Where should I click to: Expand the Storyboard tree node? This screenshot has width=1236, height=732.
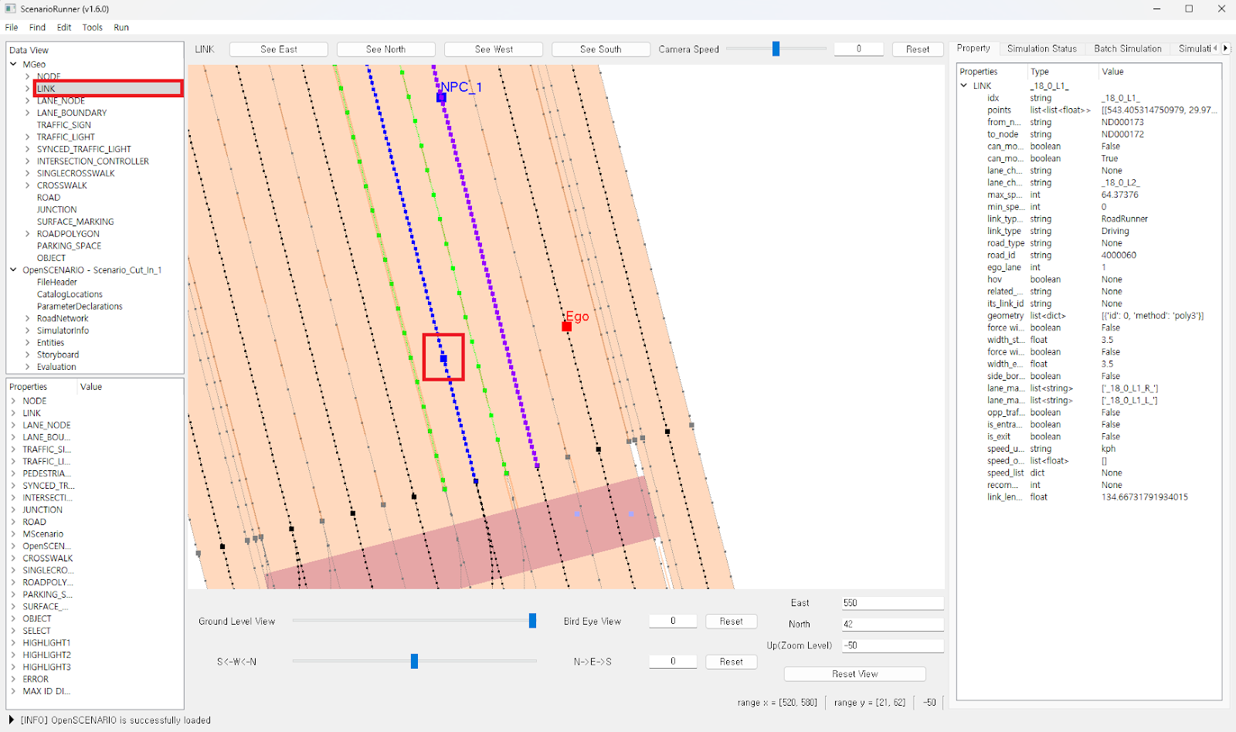pos(28,355)
